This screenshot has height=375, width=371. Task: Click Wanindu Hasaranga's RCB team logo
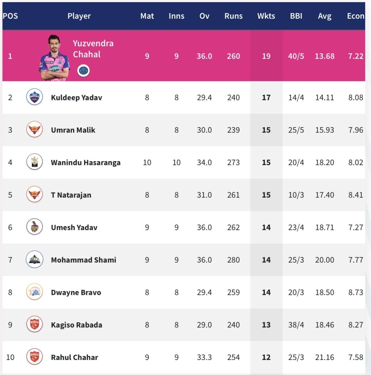click(35, 162)
